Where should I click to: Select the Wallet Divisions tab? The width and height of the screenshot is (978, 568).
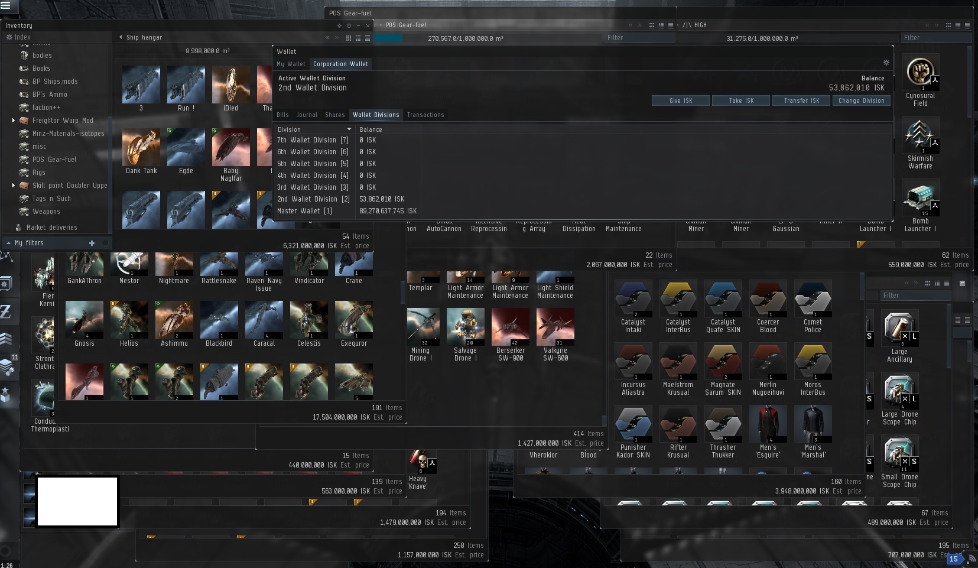pos(376,115)
